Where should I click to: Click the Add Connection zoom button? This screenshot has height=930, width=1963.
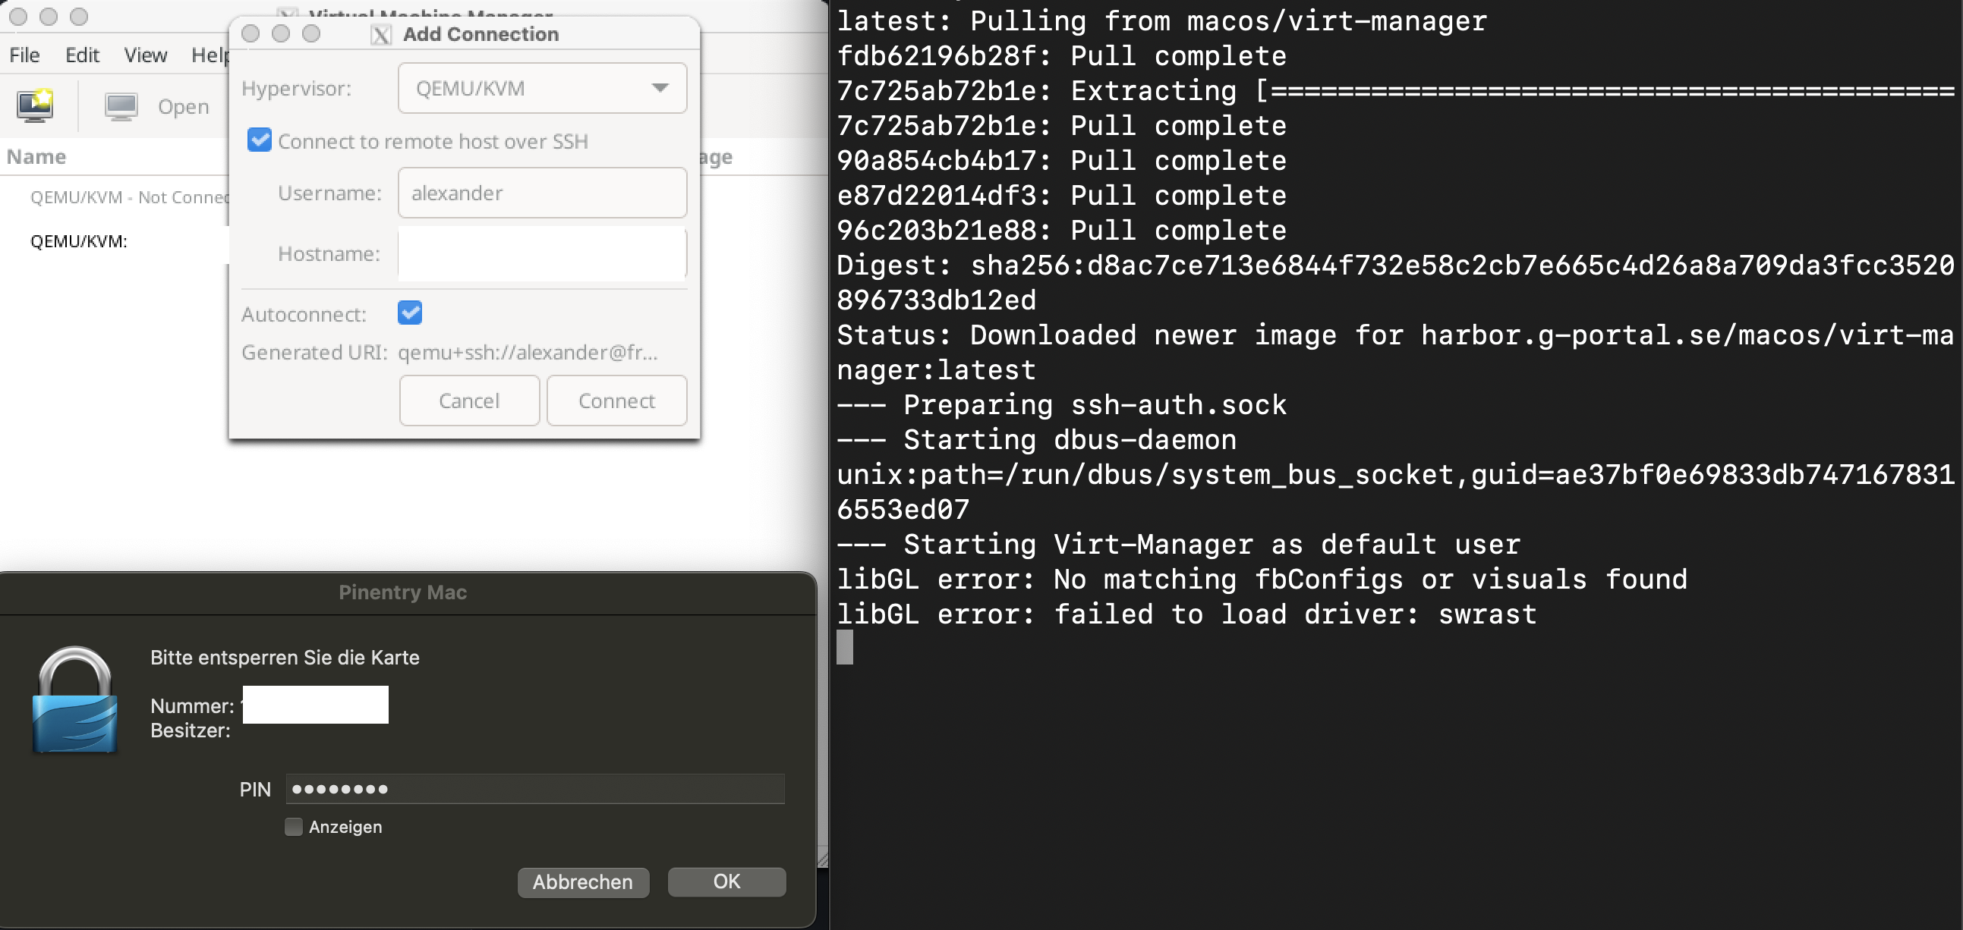311,33
